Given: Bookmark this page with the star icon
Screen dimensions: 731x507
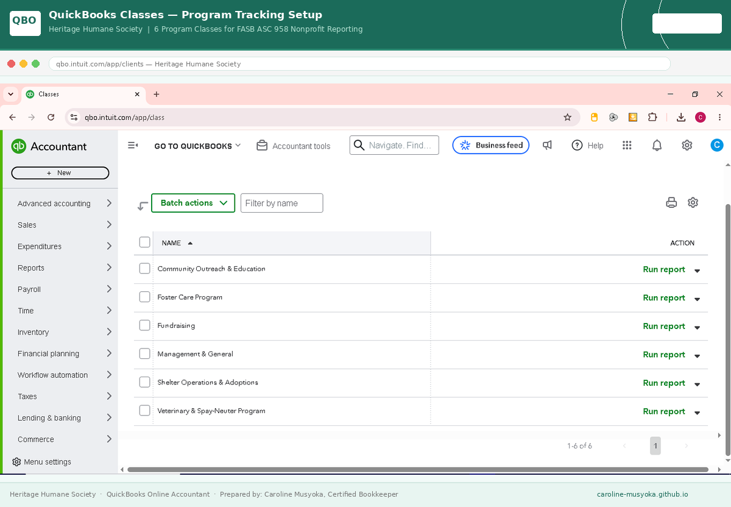Looking at the screenshot, I should [567, 117].
